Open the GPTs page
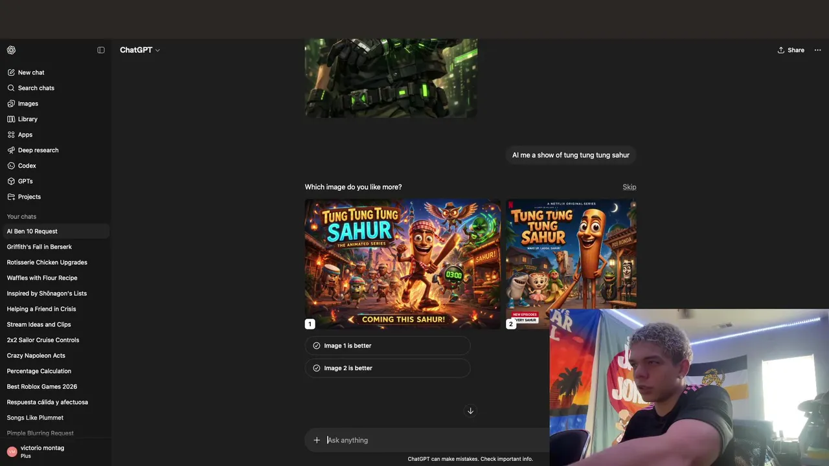The height and width of the screenshot is (466, 829). tap(56, 181)
